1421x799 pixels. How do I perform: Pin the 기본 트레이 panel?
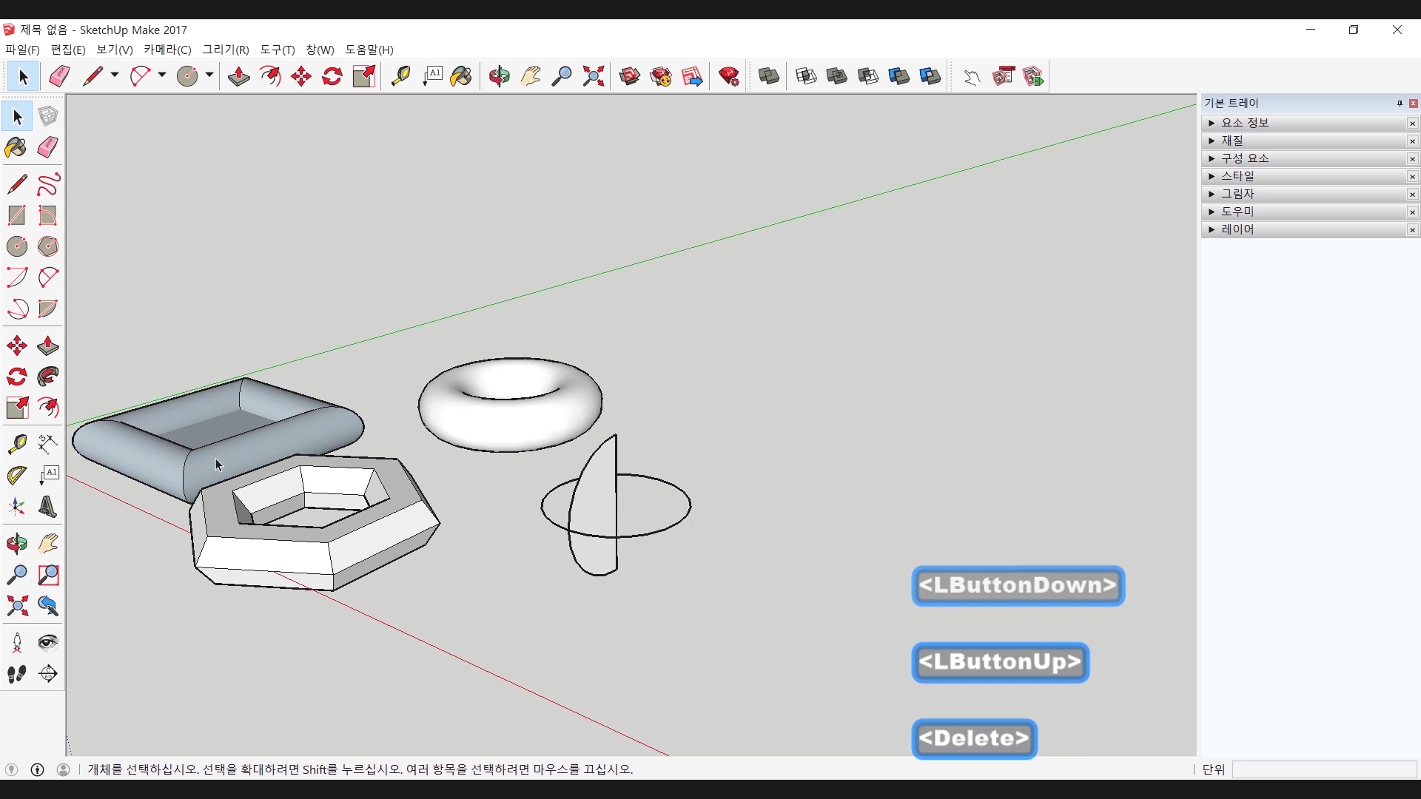tap(1400, 104)
